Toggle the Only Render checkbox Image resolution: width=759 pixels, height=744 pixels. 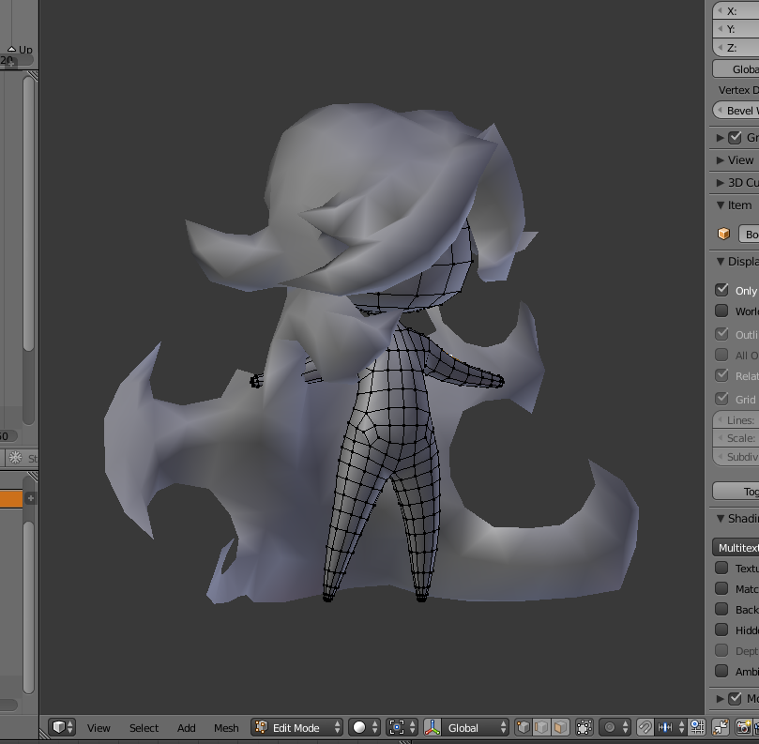(x=721, y=290)
